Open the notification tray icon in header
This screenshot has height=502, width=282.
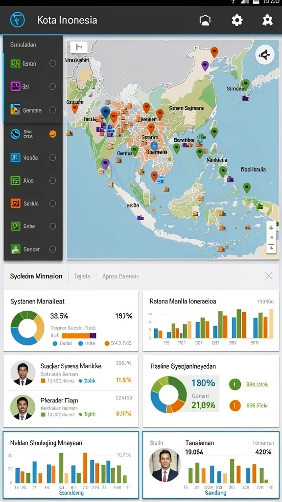coord(205,21)
